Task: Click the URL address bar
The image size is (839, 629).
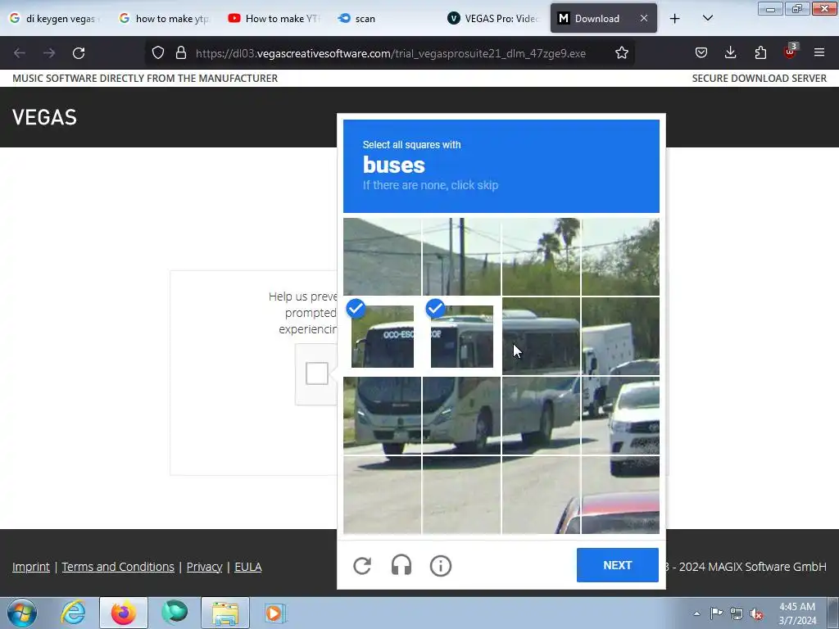Action: (391, 53)
